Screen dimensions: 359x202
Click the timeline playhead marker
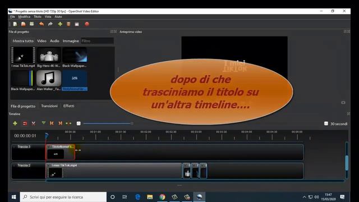tap(47, 136)
